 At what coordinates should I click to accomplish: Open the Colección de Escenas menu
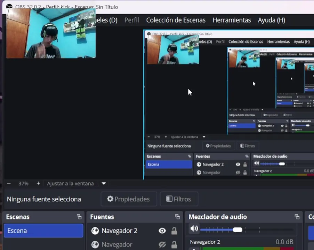click(x=176, y=20)
